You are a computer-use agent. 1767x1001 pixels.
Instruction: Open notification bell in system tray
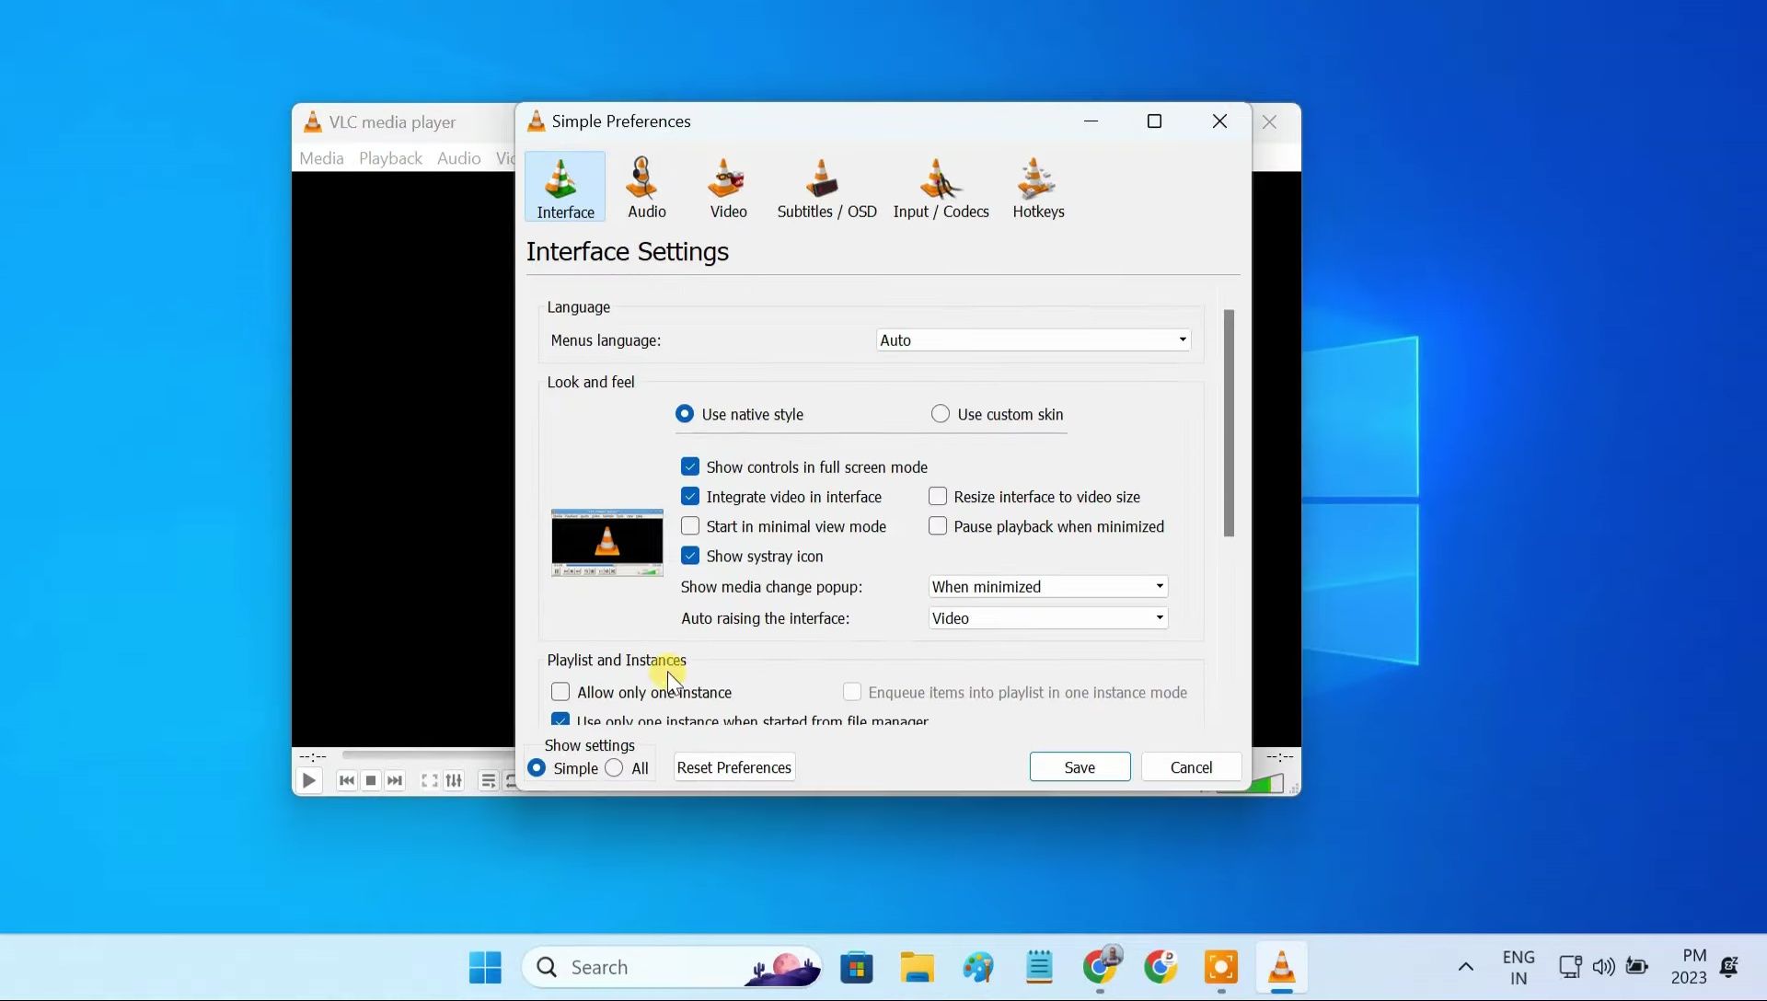pyautogui.click(x=1729, y=967)
